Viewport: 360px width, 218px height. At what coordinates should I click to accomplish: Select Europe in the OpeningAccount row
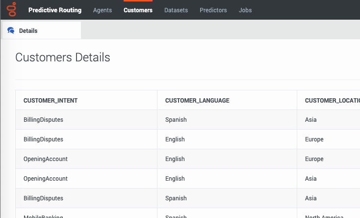(314, 159)
